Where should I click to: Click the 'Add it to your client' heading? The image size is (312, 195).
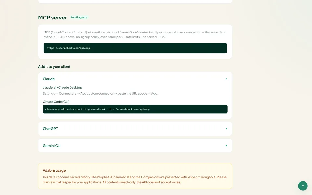[54, 67]
